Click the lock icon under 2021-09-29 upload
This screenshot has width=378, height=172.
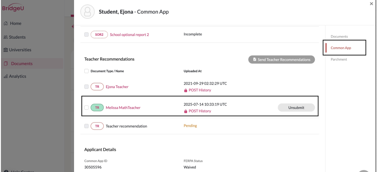pyautogui.click(x=186, y=90)
